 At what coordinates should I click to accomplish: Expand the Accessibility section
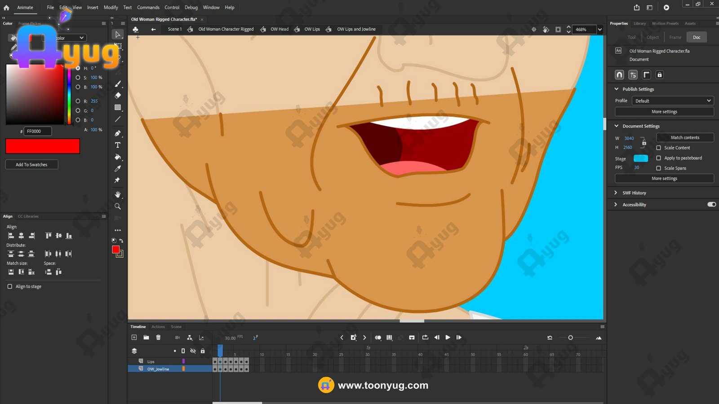click(x=616, y=204)
